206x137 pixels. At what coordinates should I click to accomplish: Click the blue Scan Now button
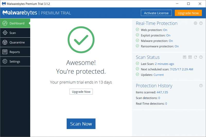pos(81,124)
